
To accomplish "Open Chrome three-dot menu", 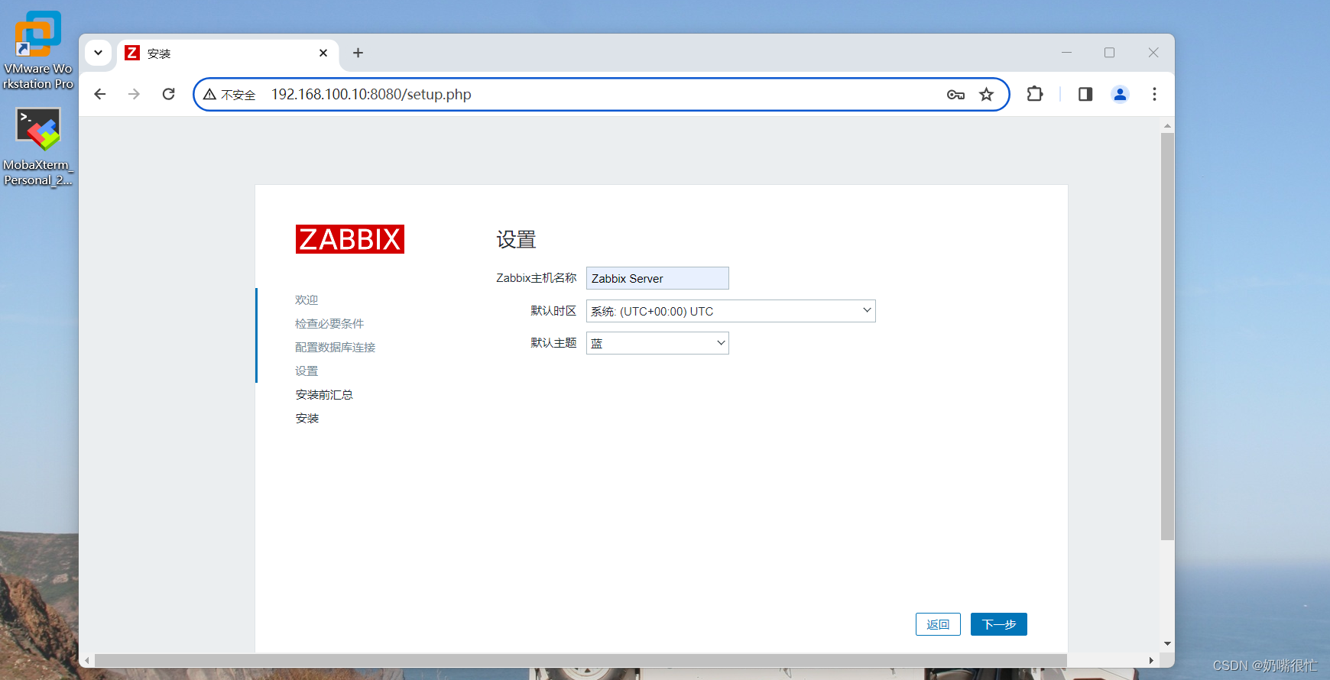I will click(1154, 94).
